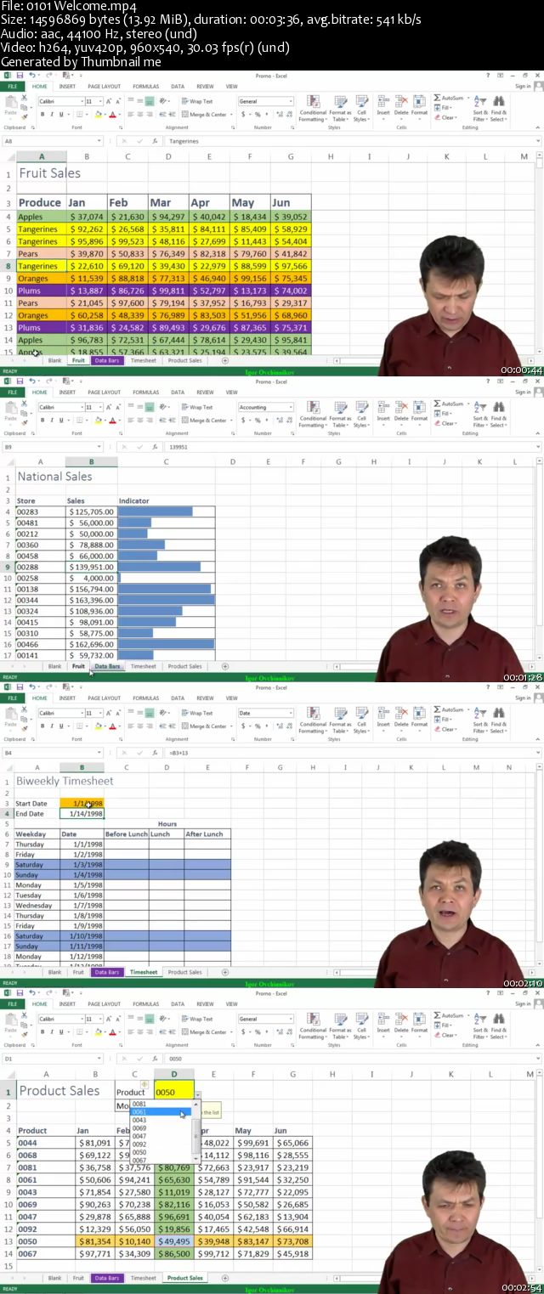Open the FORMULAS ribbon tab in the National Sales frame
Image resolution: width=544 pixels, height=1294 pixels.
[x=145, y=392]
